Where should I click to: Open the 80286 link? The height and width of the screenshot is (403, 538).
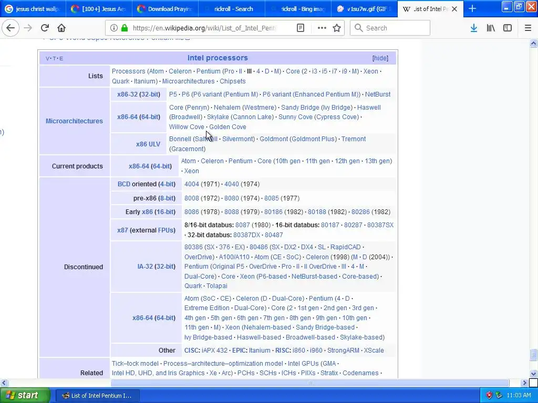point(360,212)
